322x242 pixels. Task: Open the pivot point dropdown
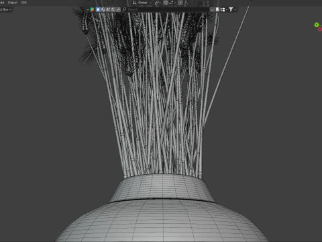(158, 3)
